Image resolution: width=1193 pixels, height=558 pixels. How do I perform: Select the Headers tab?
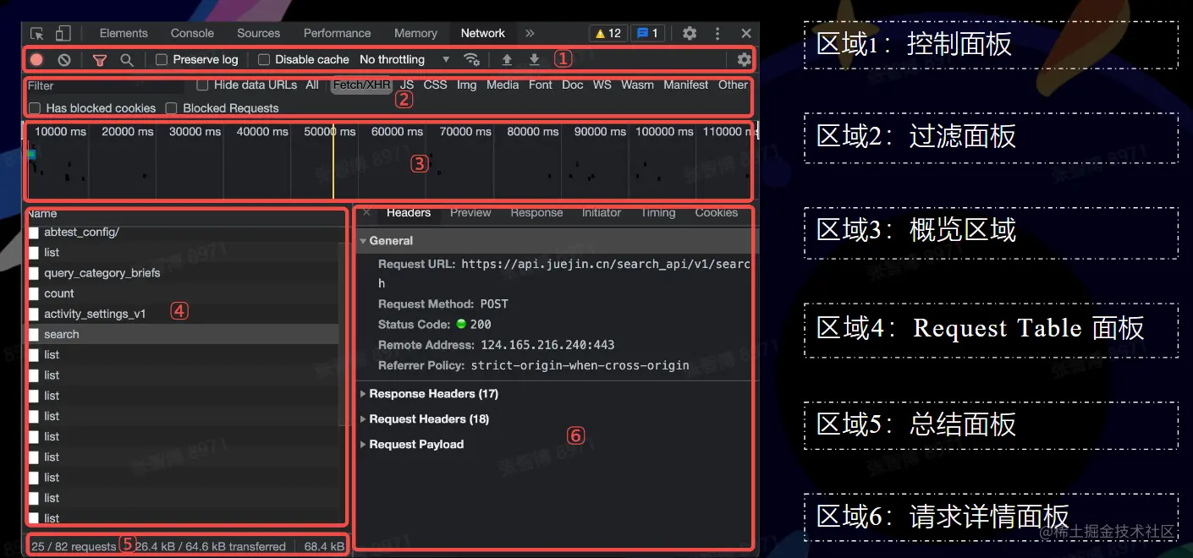coord(409,212)
